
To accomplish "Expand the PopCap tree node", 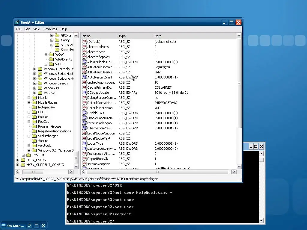I will (29, 122).
